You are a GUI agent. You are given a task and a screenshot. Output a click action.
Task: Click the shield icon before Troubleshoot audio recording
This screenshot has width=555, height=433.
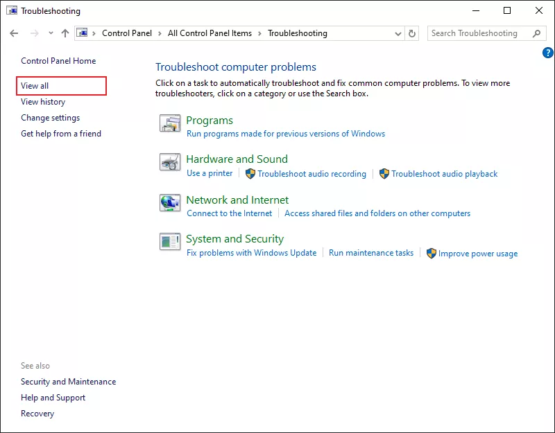coord(250,174)
